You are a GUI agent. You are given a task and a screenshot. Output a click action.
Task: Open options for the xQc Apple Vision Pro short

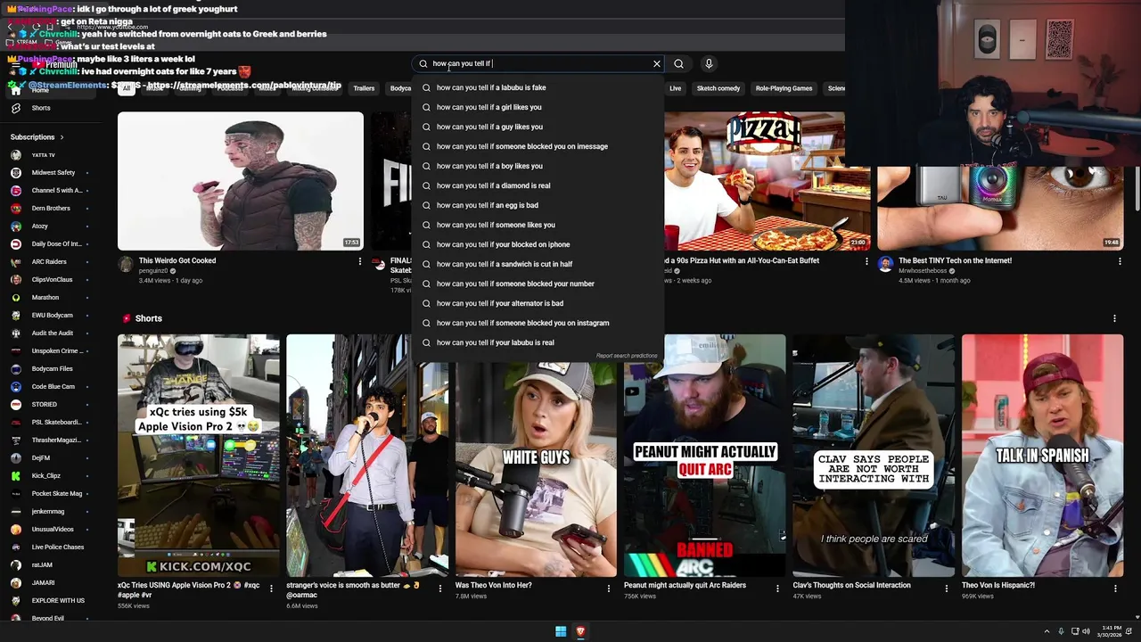pyautogui.click(x=272, y=588)
